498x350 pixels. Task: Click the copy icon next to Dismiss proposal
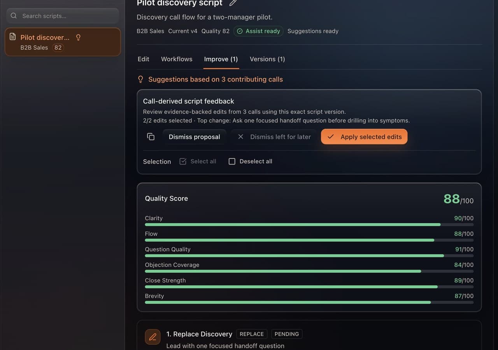[151, 137]
